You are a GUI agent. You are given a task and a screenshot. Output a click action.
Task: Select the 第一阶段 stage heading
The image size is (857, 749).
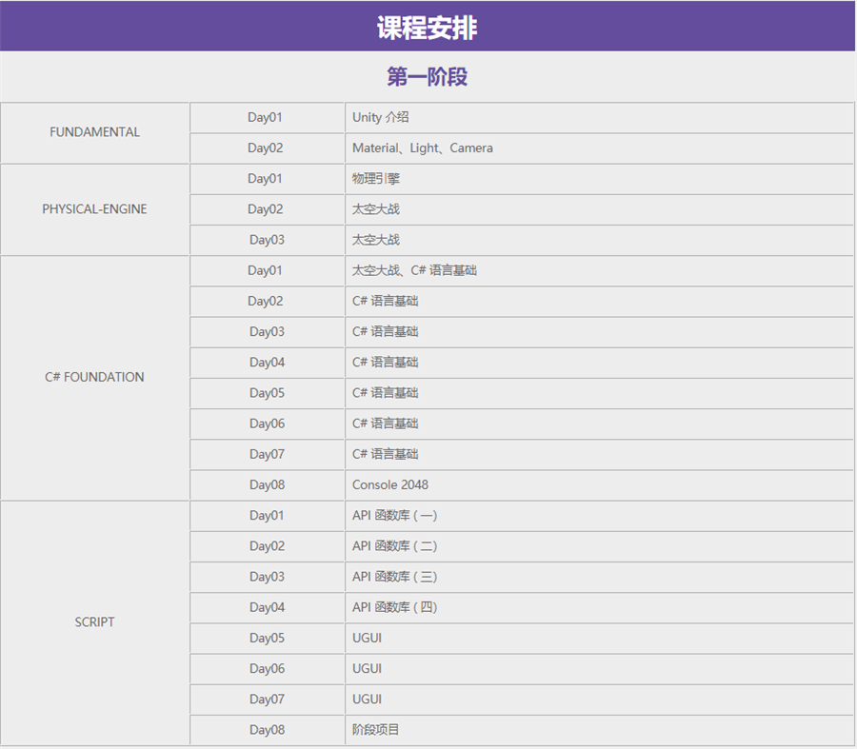click(428, 77)
